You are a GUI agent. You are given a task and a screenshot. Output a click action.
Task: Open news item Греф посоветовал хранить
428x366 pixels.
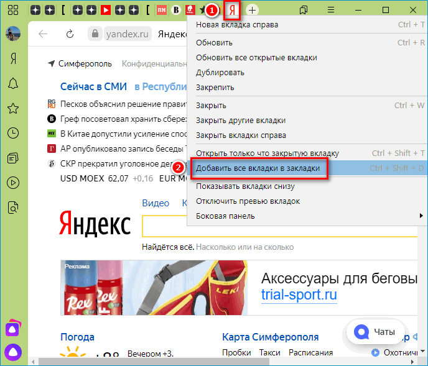click(x=124, y=119)
